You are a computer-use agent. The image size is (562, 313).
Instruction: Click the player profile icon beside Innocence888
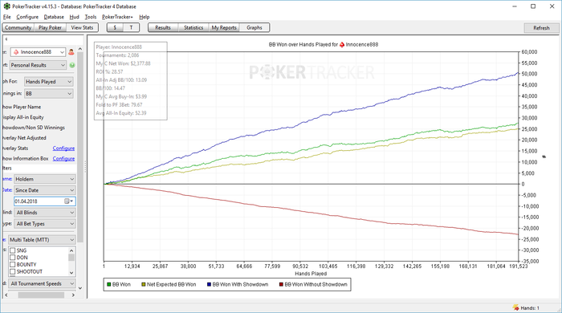tap(71, 52)
